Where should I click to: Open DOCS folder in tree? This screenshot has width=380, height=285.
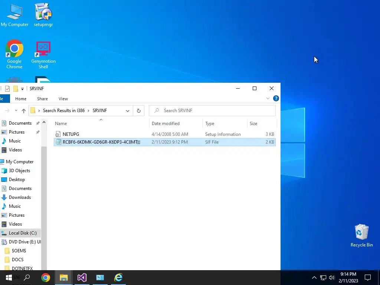pyautogui.click(x=18, y=260)
